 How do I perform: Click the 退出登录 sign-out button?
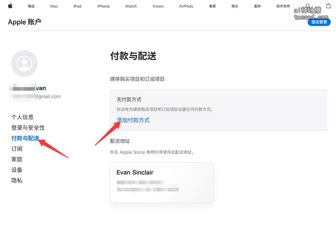tap(319, 22)
